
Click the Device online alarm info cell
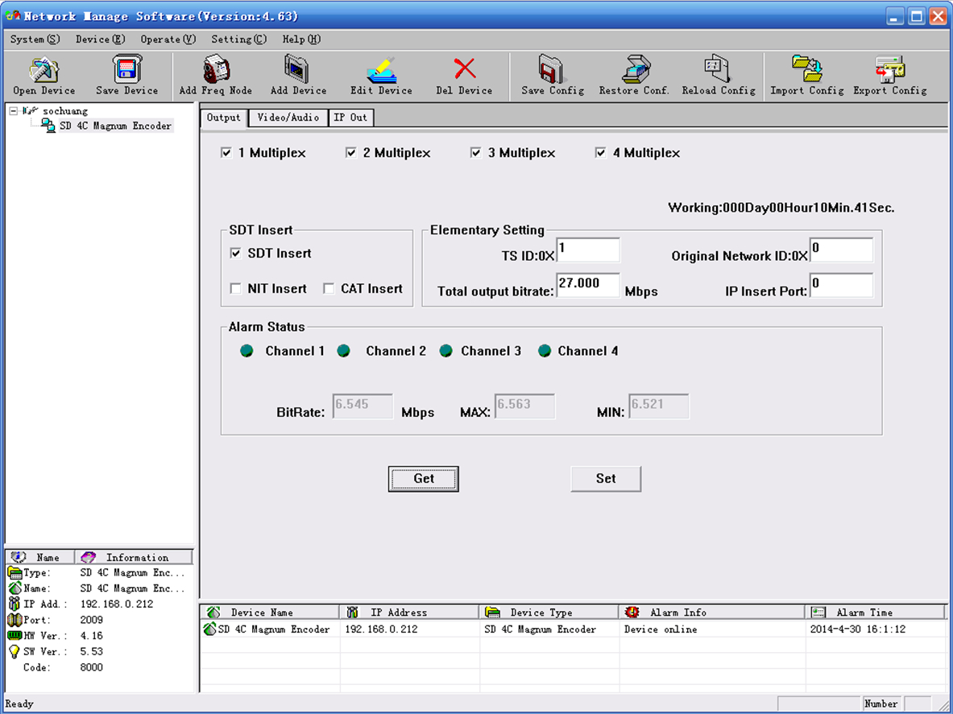pyautogui.click(x=661, y=629)
